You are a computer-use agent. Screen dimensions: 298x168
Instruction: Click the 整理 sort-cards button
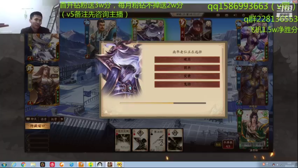218,144
